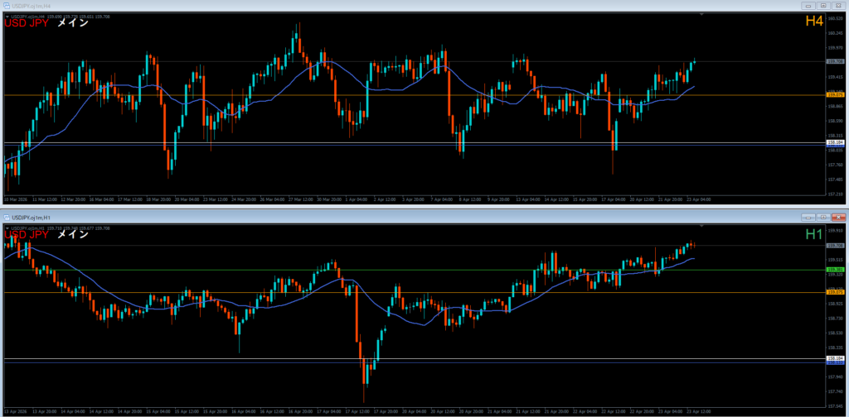
Task: Click the white 158.184 price tag on H4 chart
Action: tap(835, 142)
